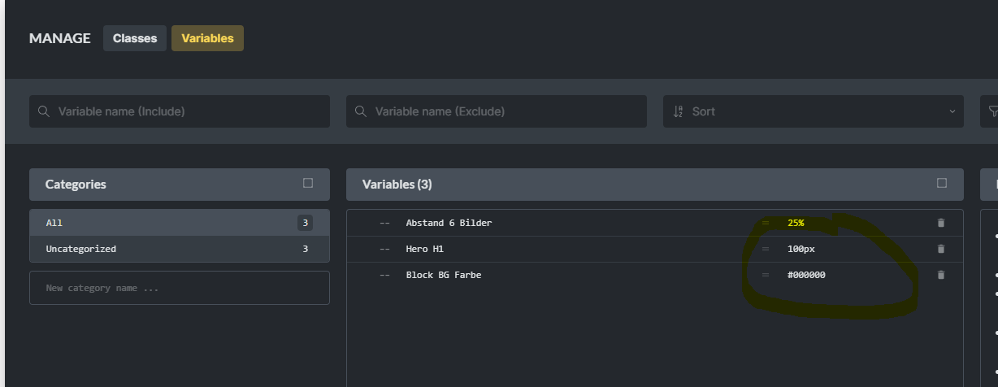Select the Variables tab
998x387 pixels.
pos(207,38)
